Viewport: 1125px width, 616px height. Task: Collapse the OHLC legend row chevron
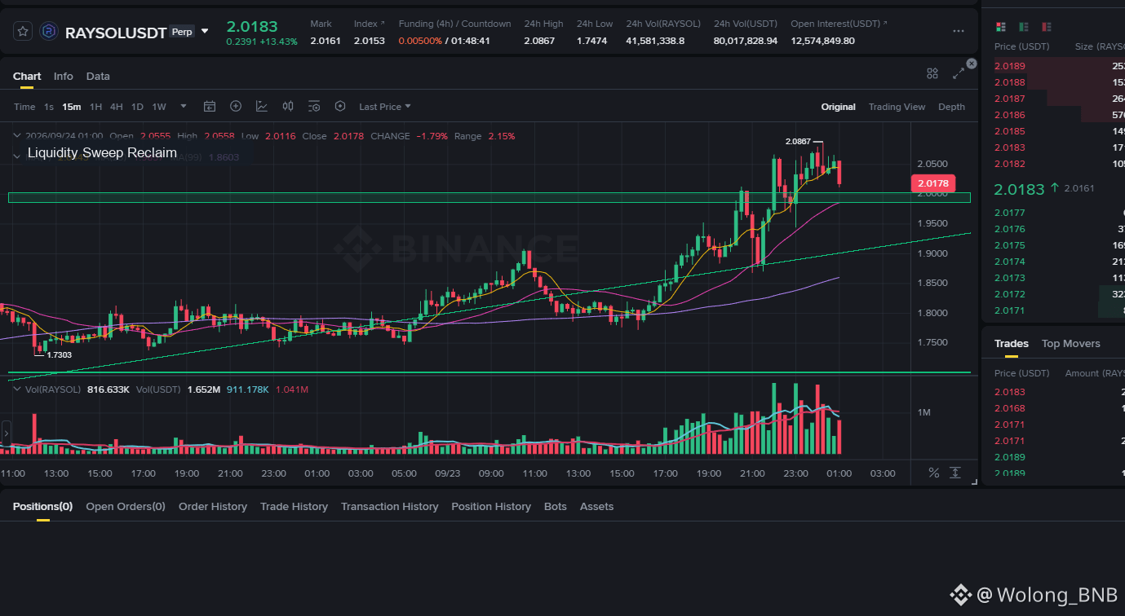pyautogui.click(x=17, y=136)
